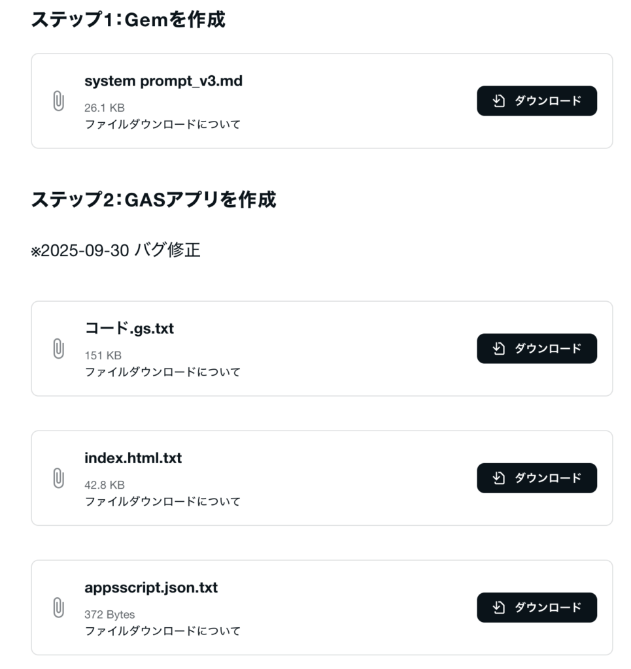Open ファイルダウンロードについて link under index.html.txt
Screen dimensions: 631x669
coord(162,501)
